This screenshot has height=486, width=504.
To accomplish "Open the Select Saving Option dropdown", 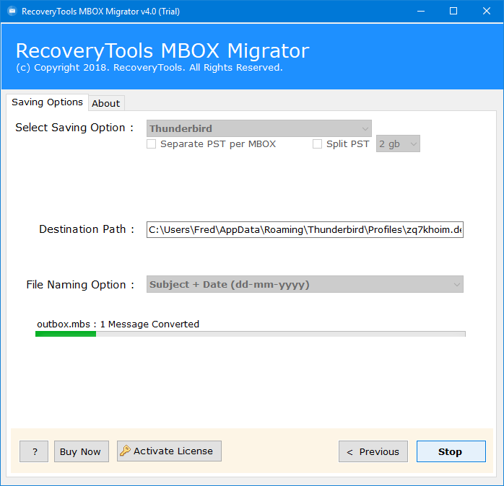I will coord(259,128).
